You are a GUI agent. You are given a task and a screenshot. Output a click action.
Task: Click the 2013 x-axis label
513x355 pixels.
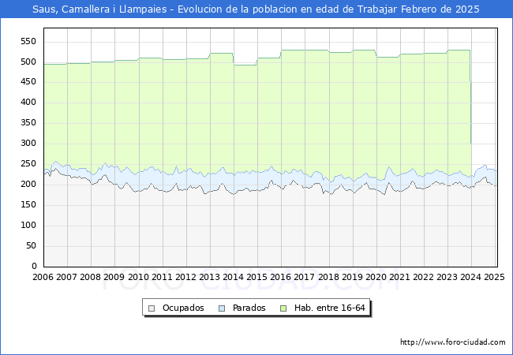[x=210, y=277]
